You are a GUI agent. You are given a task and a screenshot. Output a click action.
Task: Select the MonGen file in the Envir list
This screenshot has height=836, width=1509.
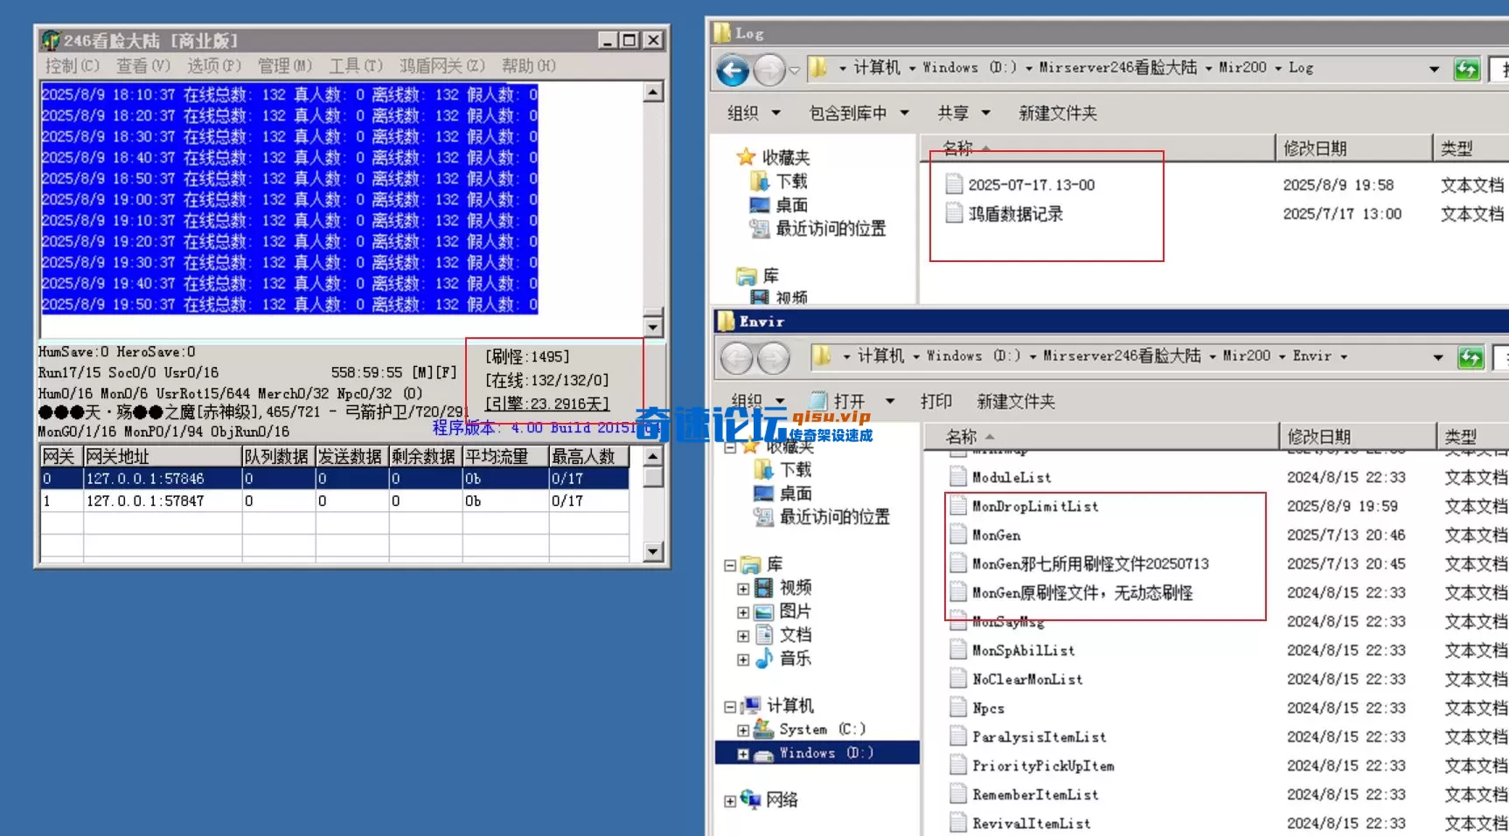point(997,535)
